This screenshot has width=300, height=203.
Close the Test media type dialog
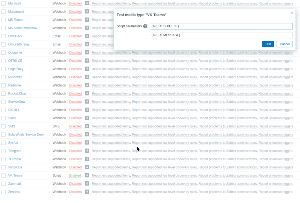point(292,13)
